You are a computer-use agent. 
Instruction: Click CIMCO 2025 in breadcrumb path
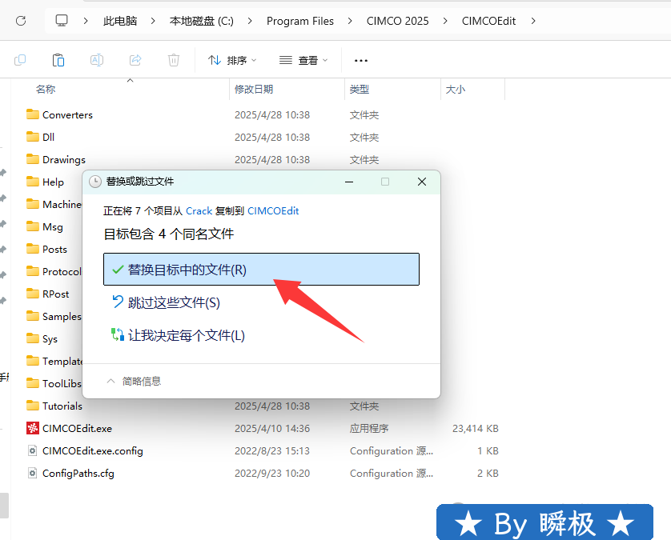[397, 21]
